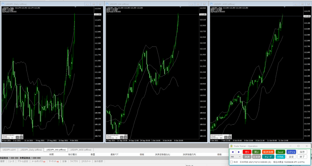This screenshot has width=312, height=166.
Task: Take a screenshot with the スクショ button
Action: pyautogui.click(x=291, y=152)
